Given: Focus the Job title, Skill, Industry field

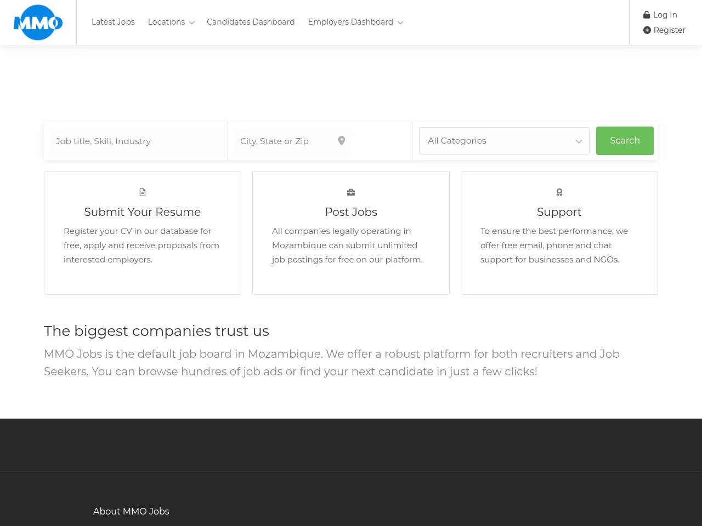Looking at the screenshot, I should 135,141.
